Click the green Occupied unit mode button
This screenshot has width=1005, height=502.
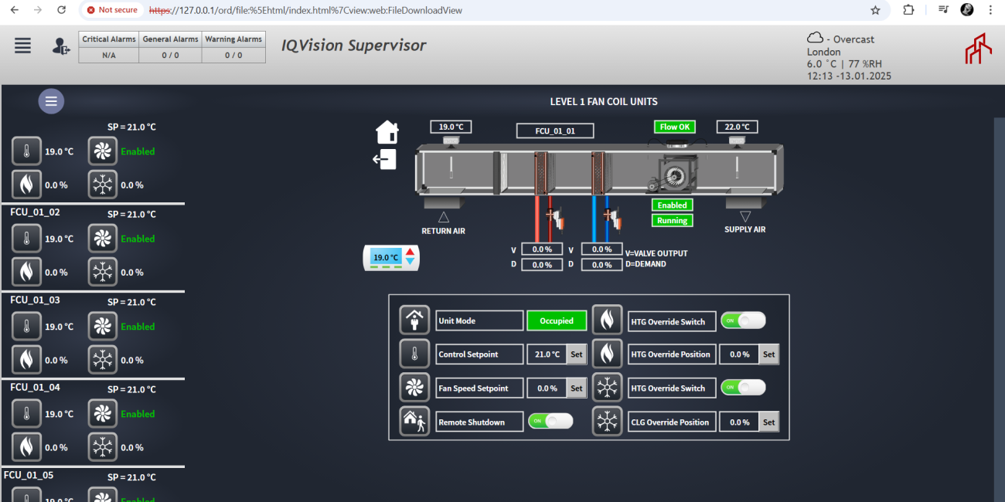coord(557,321)
